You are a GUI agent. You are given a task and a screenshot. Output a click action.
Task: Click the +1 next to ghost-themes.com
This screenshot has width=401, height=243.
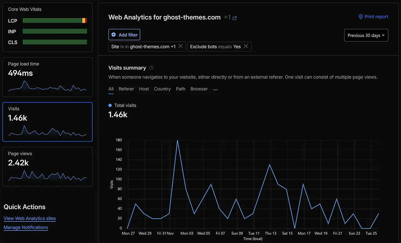tap(227, 18)
